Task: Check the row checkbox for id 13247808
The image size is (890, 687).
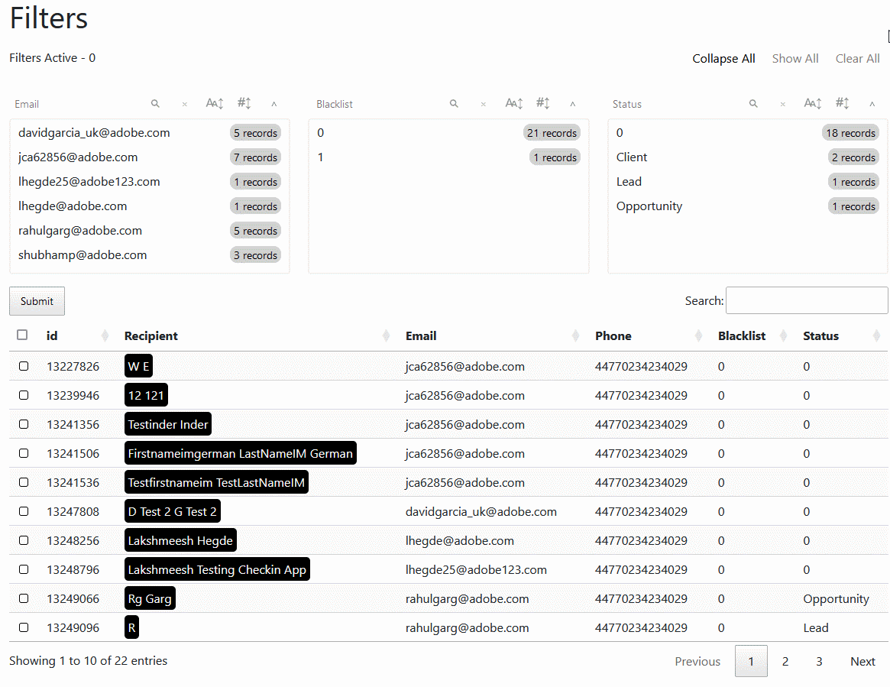Action: [23, 511]
